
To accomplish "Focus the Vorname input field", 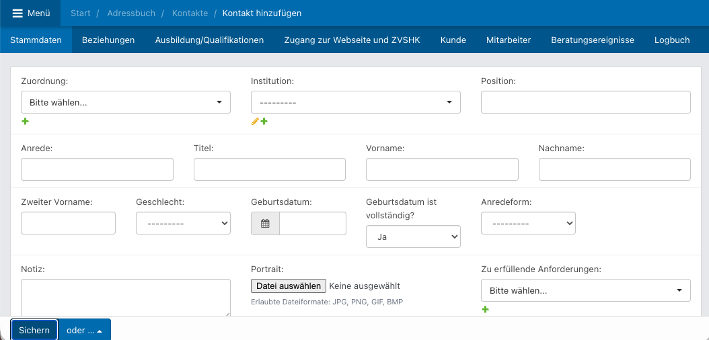I will coord(442,169).
